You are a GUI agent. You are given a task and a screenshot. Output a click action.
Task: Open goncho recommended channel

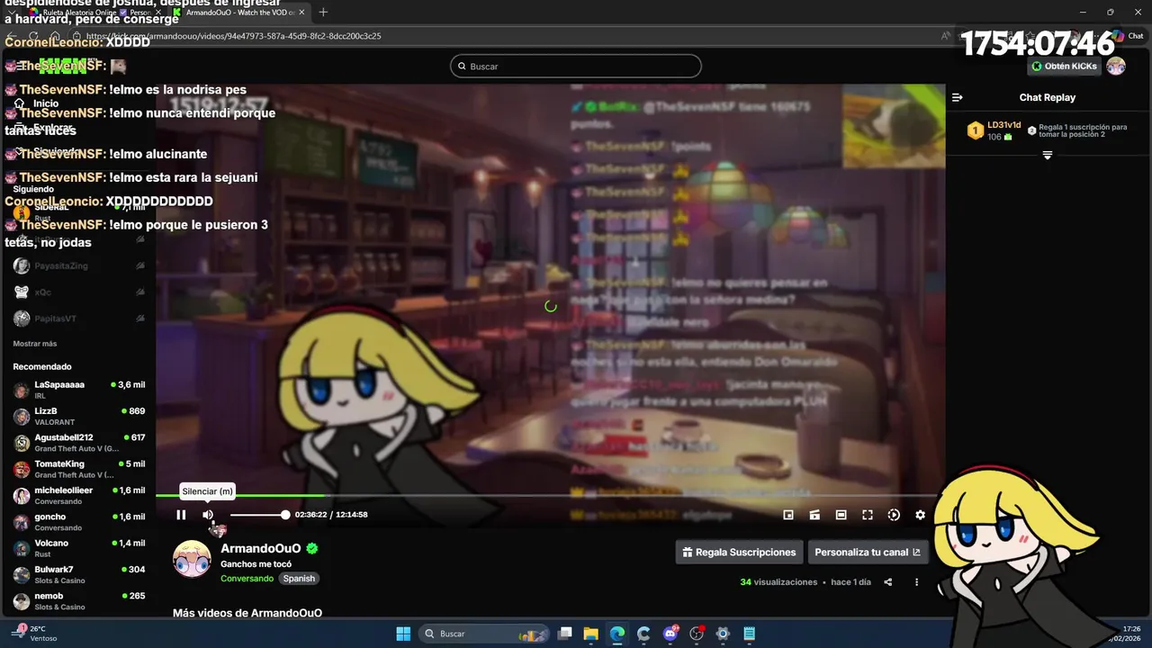tap(78, 522)
